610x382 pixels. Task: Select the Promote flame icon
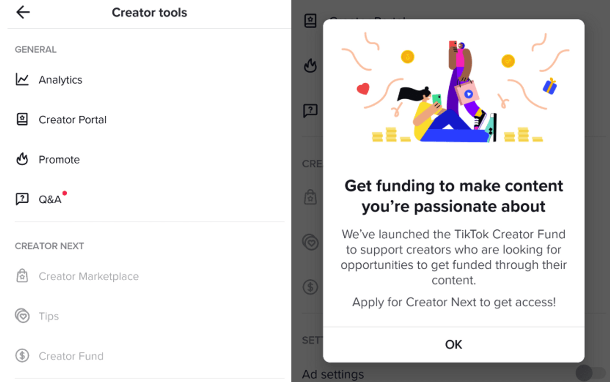click(x=22, y=159)
